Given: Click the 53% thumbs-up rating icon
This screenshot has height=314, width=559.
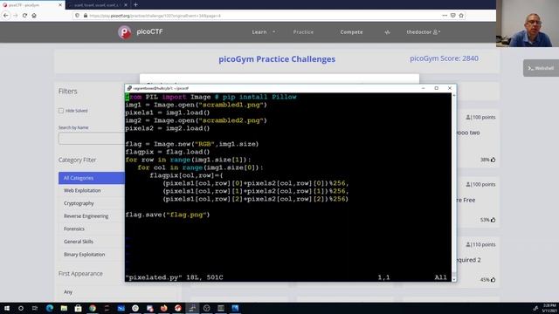Looking at the screenshot, I should pos(493,220).
